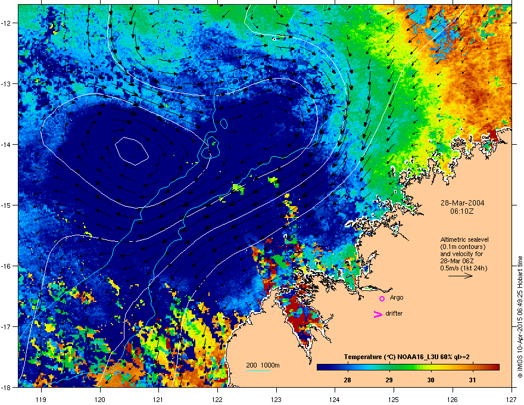The height and width of the screenshot is (405, 524).
Task: Click longitude axis label 124
Action: point(335,399)
